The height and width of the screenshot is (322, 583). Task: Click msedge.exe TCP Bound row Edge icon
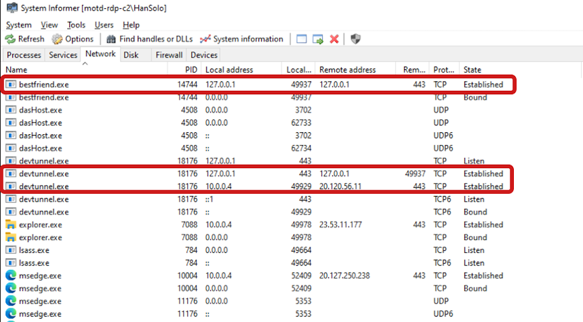point(11,288)
